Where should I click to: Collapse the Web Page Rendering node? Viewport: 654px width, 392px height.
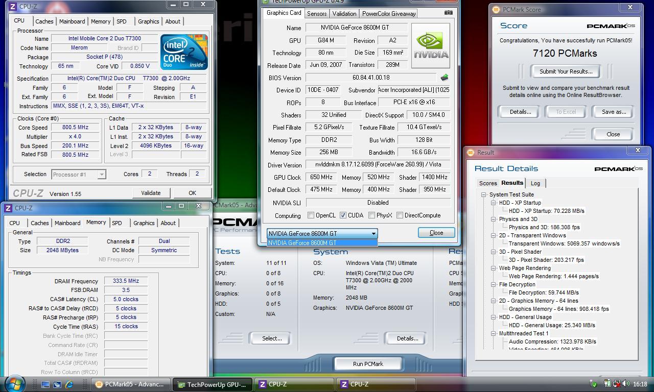tap(494, 268)
